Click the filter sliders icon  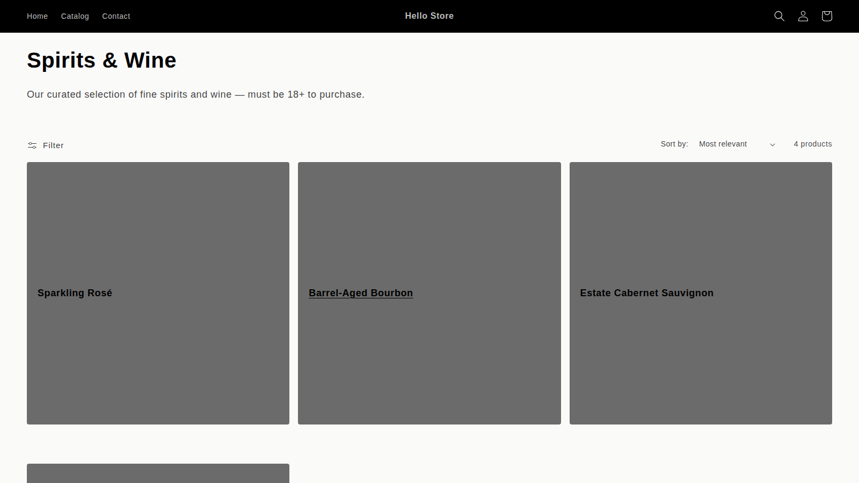(x=32, y=145)
